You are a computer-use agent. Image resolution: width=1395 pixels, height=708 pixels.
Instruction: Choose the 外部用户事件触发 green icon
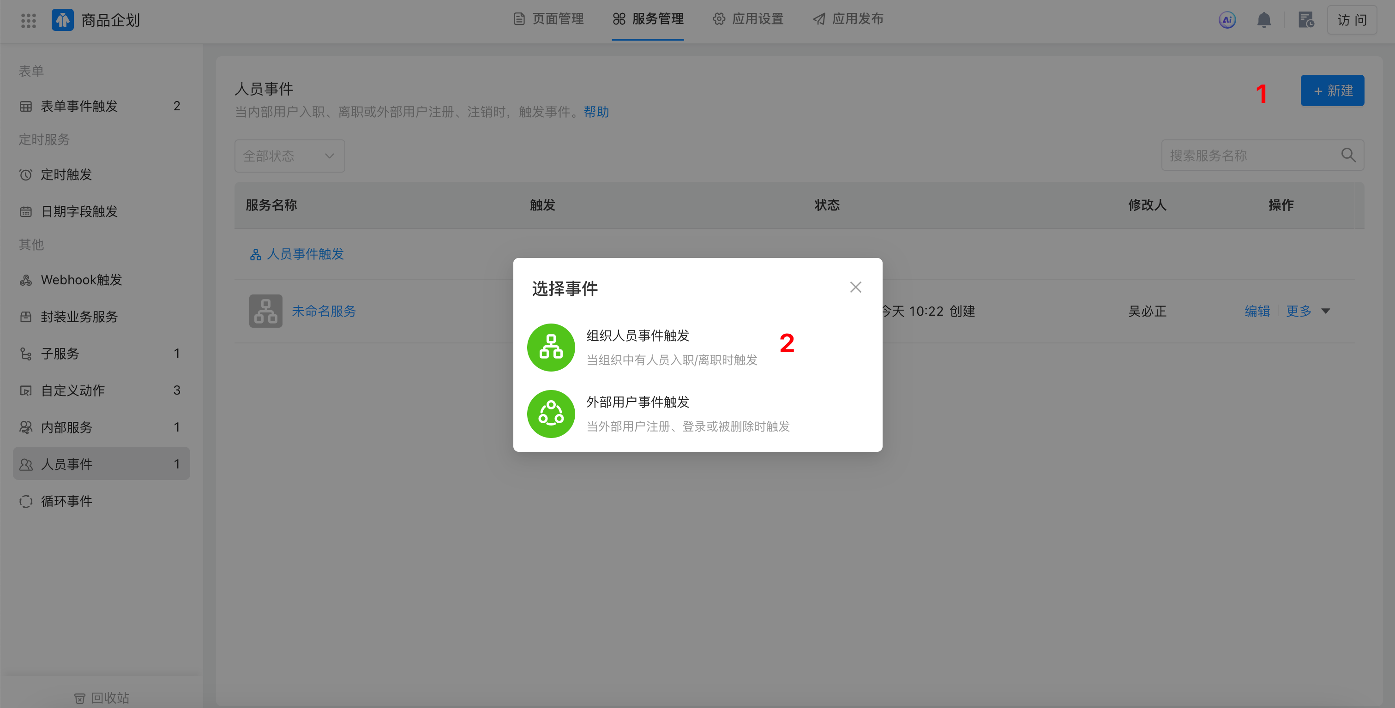tap(551, 414)
